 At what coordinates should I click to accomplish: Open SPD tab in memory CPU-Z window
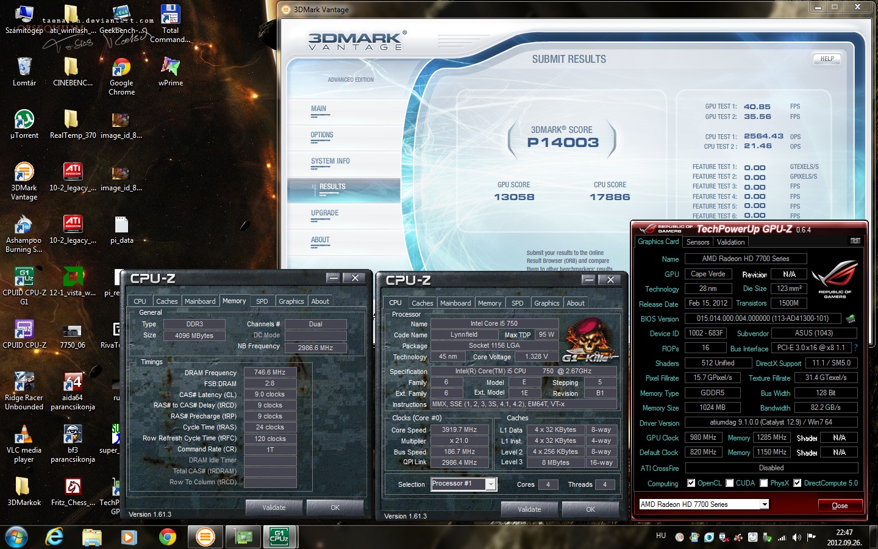pos(262,301)
